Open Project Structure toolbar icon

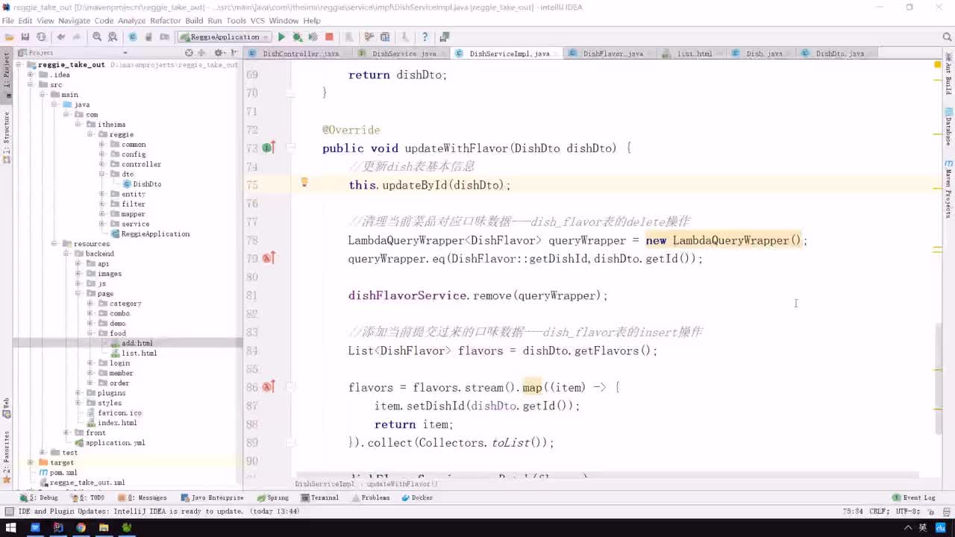(x=385, y=37)
